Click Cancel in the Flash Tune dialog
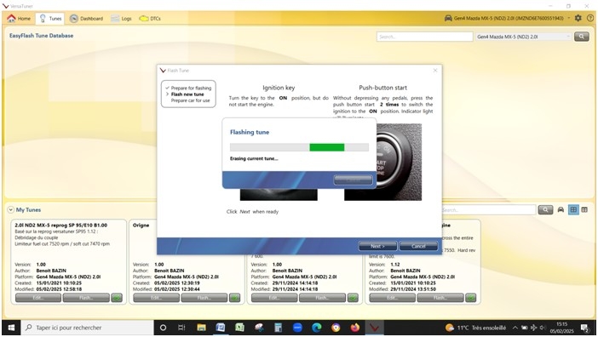This screenshot has height=337, width=598. [418, 246]
